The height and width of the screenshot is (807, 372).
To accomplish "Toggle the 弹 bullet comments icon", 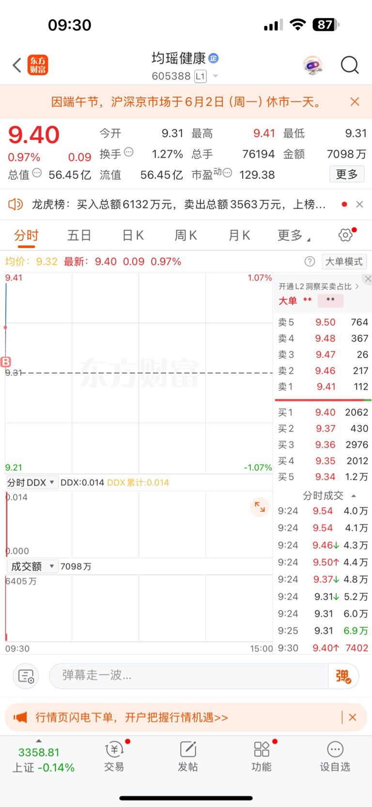I will 343,676.
